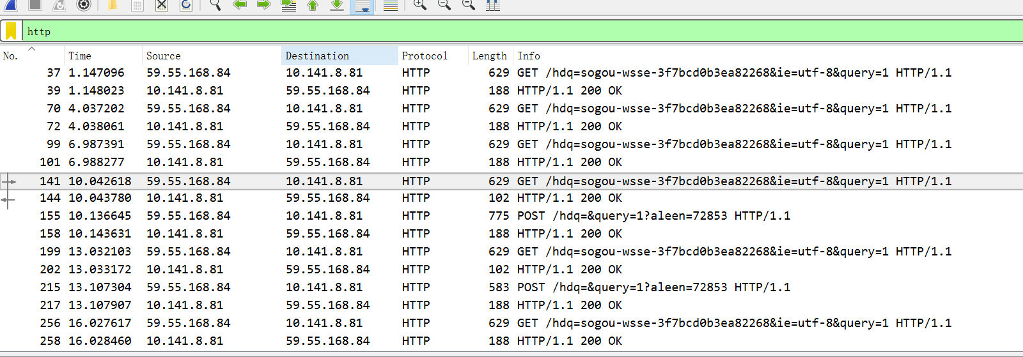Toggle auto-scroll during live capture
Viewport: 1023px width, 357px height.
point(363,6)
